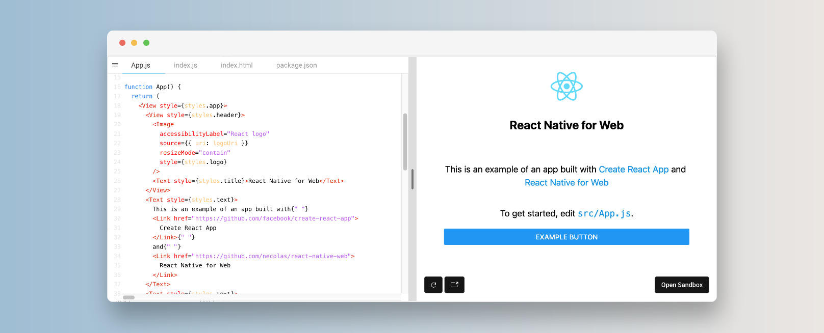Viewport: 824px width, 333px height.
Task: Switch to the index.js tab
Action: [186, 65]
